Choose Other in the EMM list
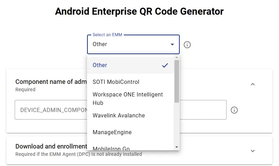 130,65
